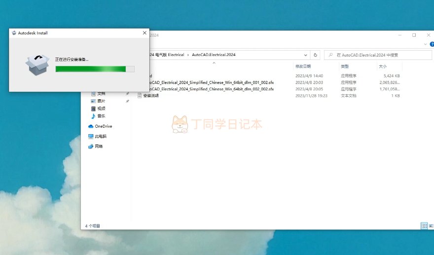
Task: Switch to large icons view layout
Action: click(x=431, y=226)
